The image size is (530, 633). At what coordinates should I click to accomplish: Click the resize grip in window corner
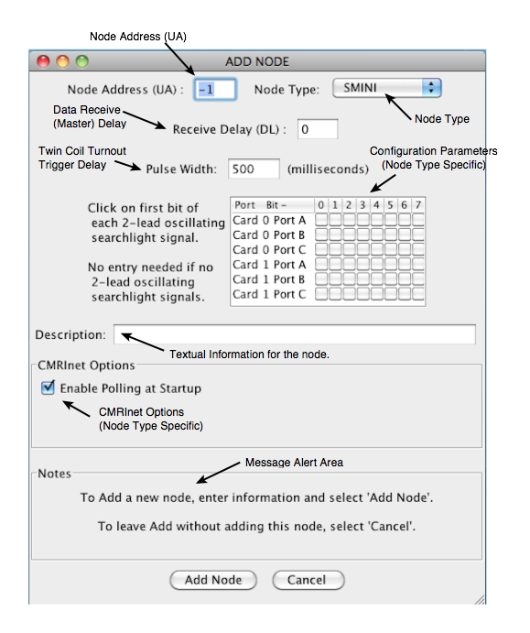click(480, 599)
